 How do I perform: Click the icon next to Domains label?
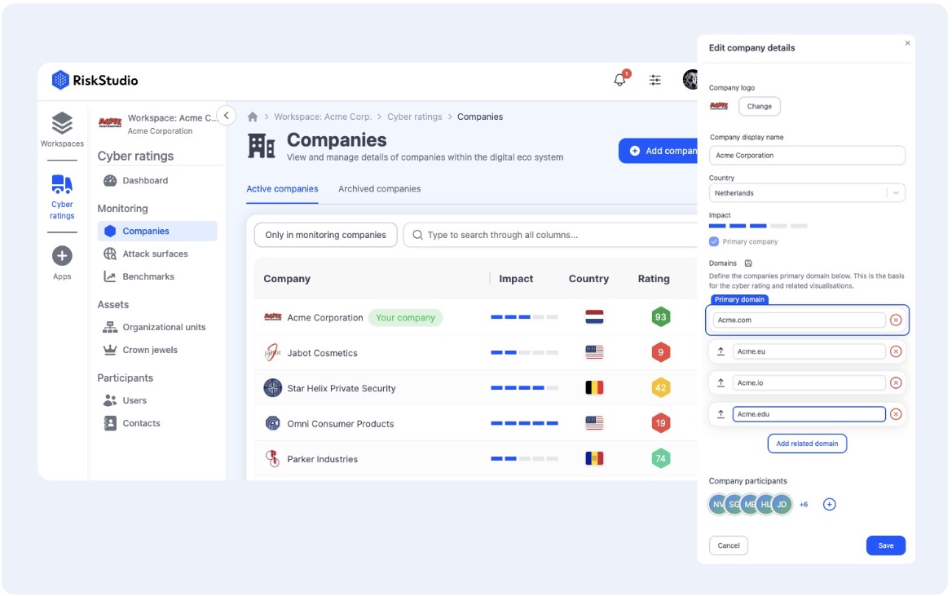click(748, 263)
